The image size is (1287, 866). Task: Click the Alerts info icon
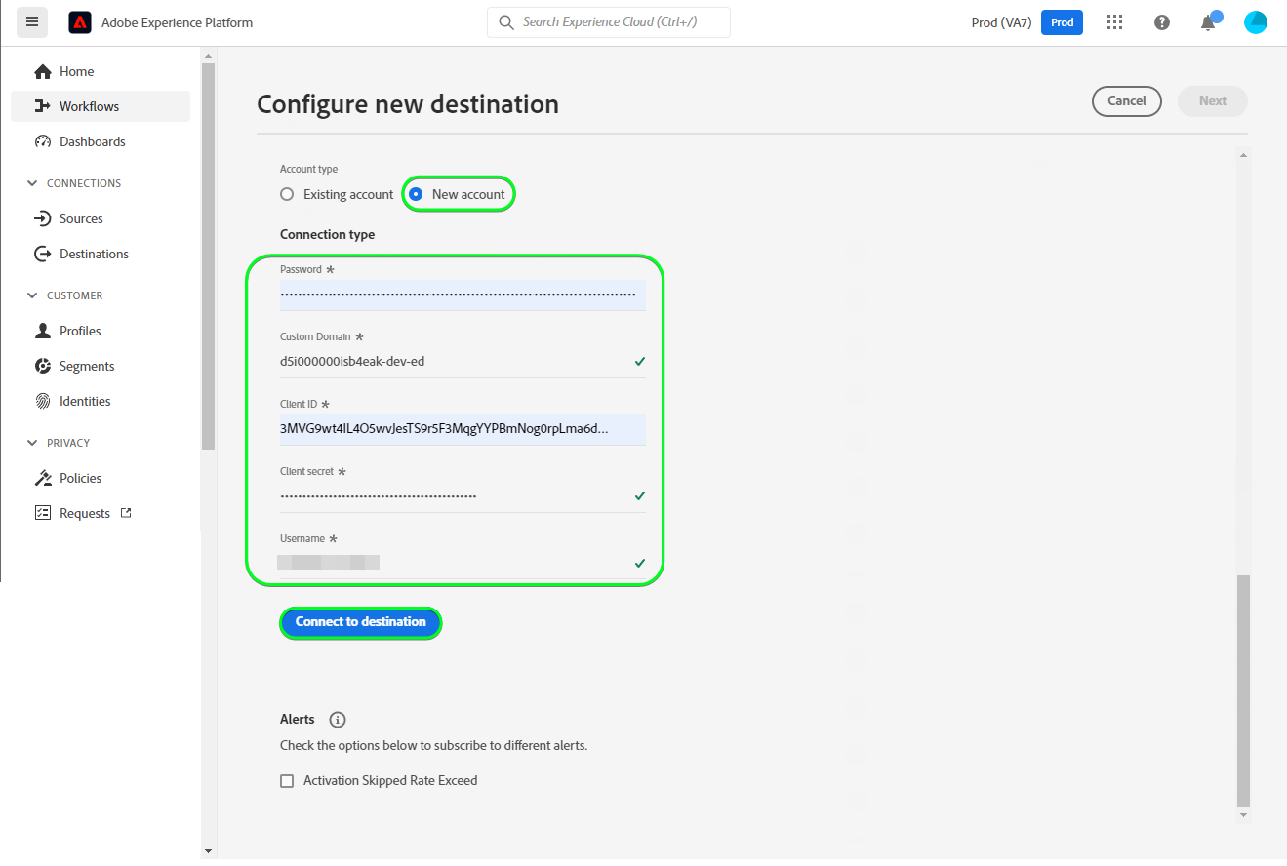pos(338,720)
